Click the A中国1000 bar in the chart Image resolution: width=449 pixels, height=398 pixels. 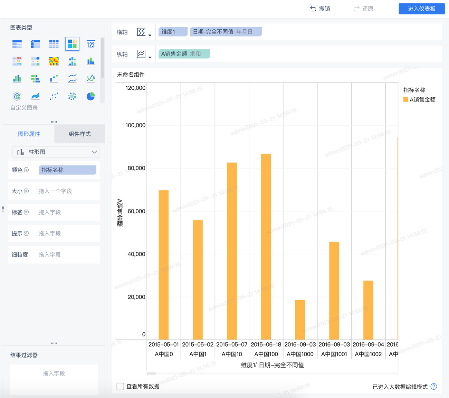coord(300,320)
